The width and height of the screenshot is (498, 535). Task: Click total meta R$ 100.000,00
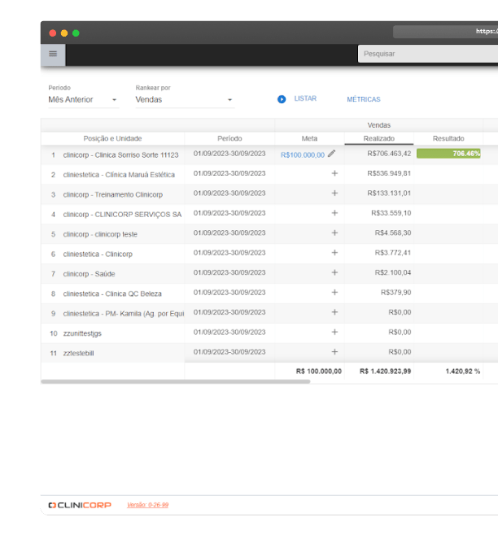click(x=319, y=372)
